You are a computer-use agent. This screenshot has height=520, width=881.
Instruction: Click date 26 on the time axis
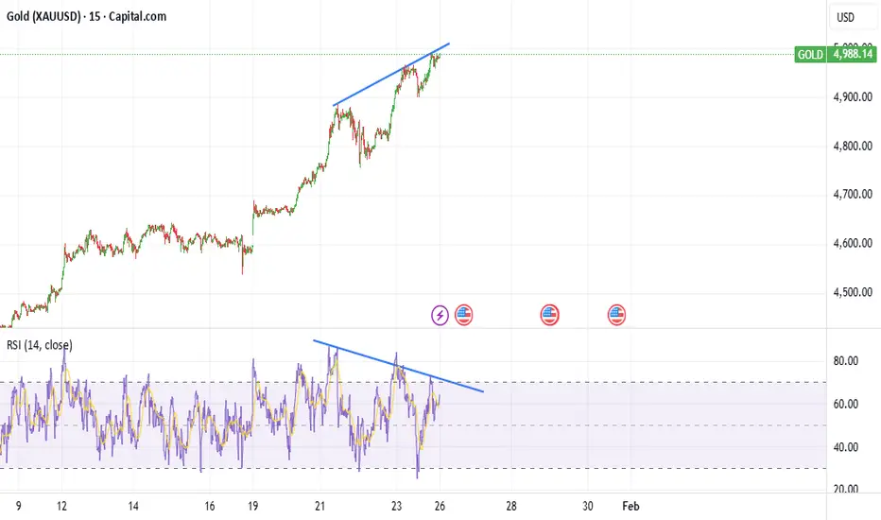click(440, 506)
